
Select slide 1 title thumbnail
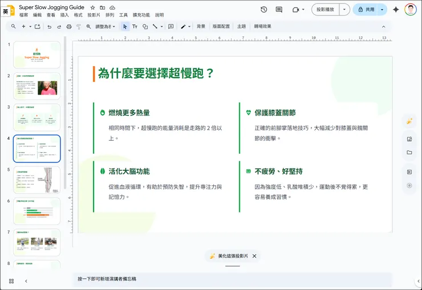(x=37, y=55)
